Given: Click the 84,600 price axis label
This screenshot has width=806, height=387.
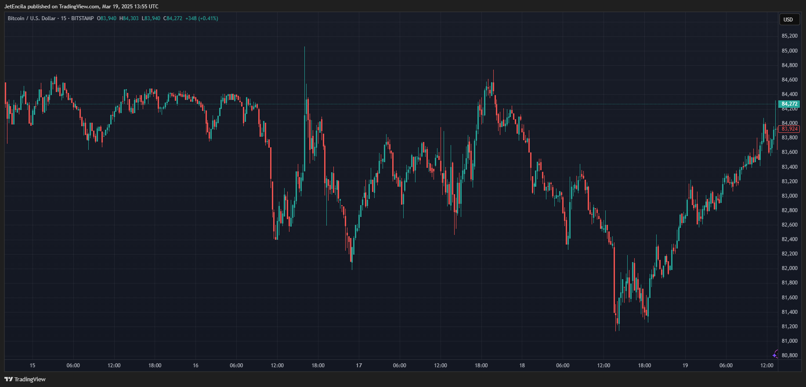Looking at the screenshot, I should pos(789,80).
